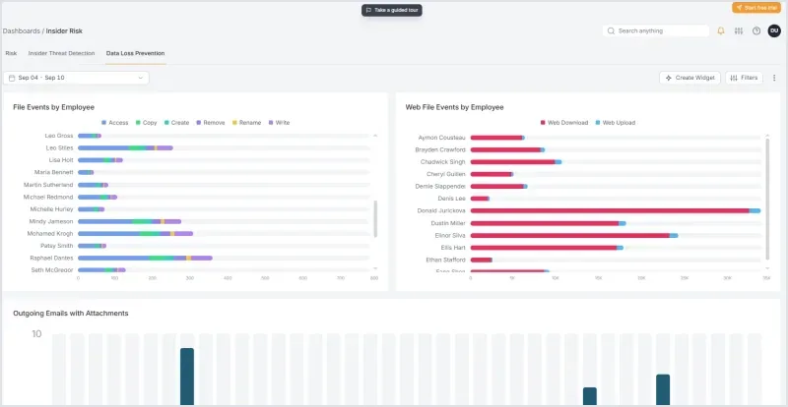The width and height of the screenshot is (788, 407).
Task: Click Lisa Holt row label
Action: tap(61, 160)
